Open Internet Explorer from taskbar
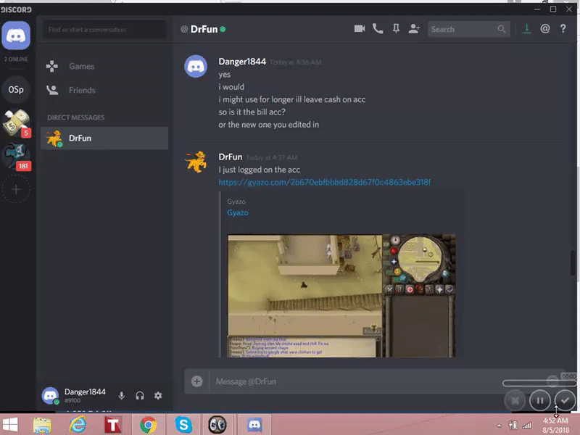 coord(78,425)
